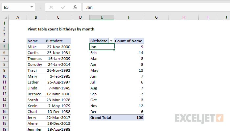Click the title 'Pivot table count birthdays by month'
The width and height of the screenshot is (230, 131).
point(61,29)
